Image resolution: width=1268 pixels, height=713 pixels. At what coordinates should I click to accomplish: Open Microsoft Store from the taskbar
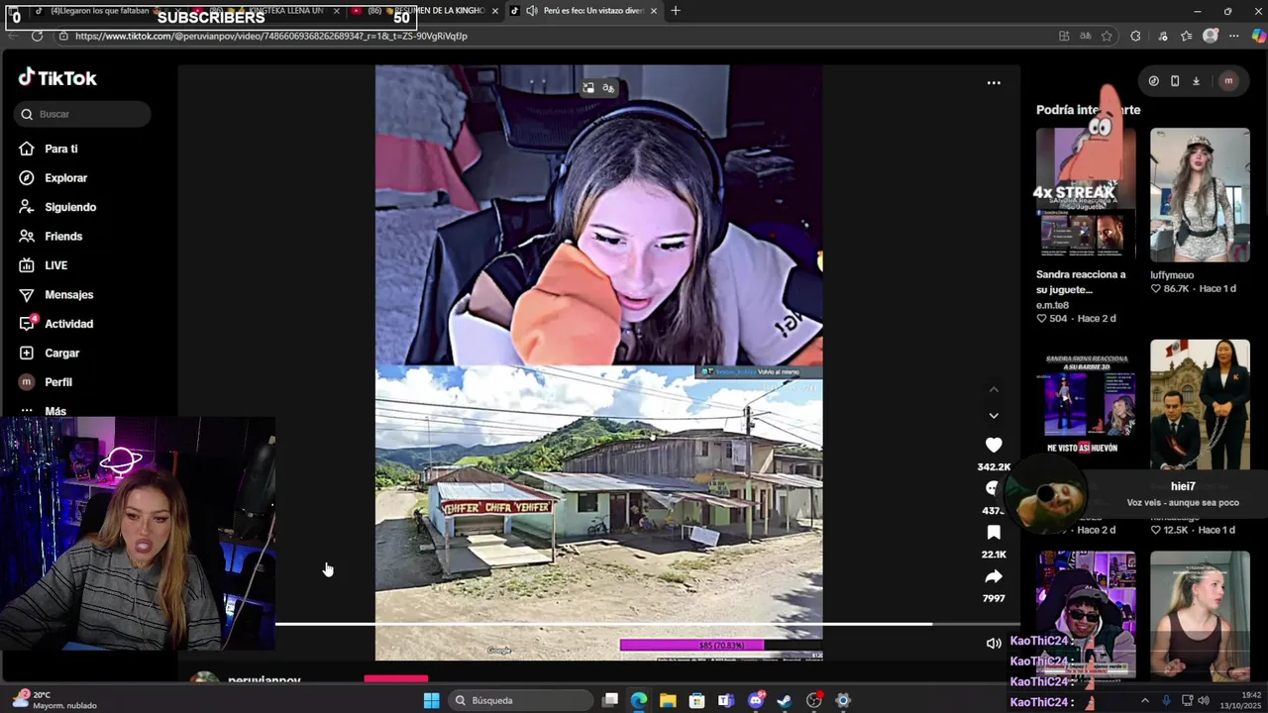click(696, 701)
